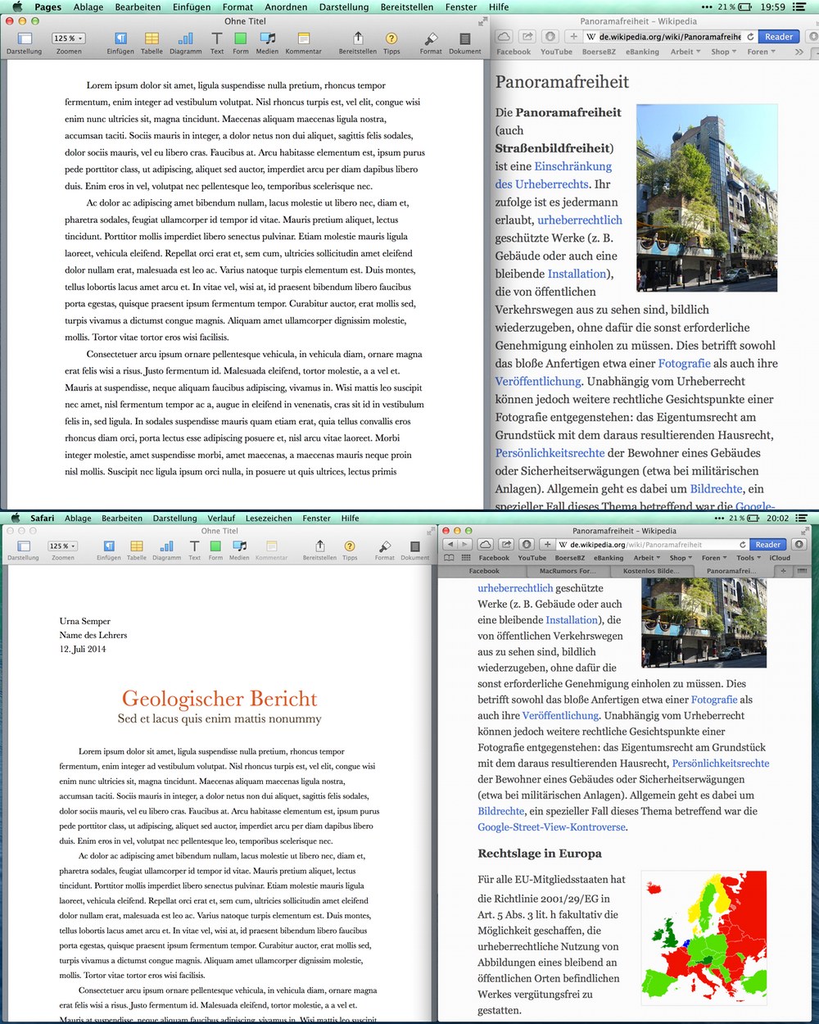Open the bookmarks book icon in Safari's favorites bar
Screen dimensions: 819x1024
tap(449, 558)
